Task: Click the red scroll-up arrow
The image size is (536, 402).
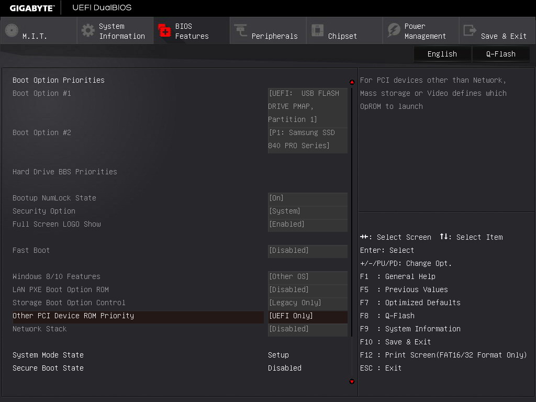Action: click(x=352, y=82)
